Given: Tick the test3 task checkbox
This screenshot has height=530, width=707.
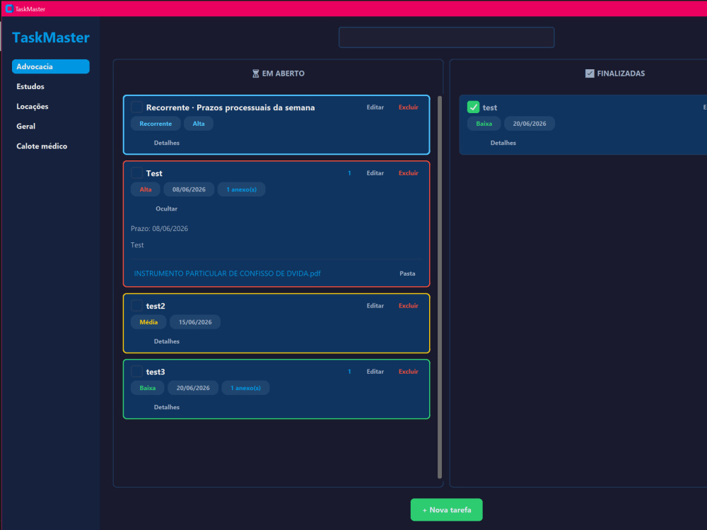Looking at the screenshot, I should click(136, 372).
